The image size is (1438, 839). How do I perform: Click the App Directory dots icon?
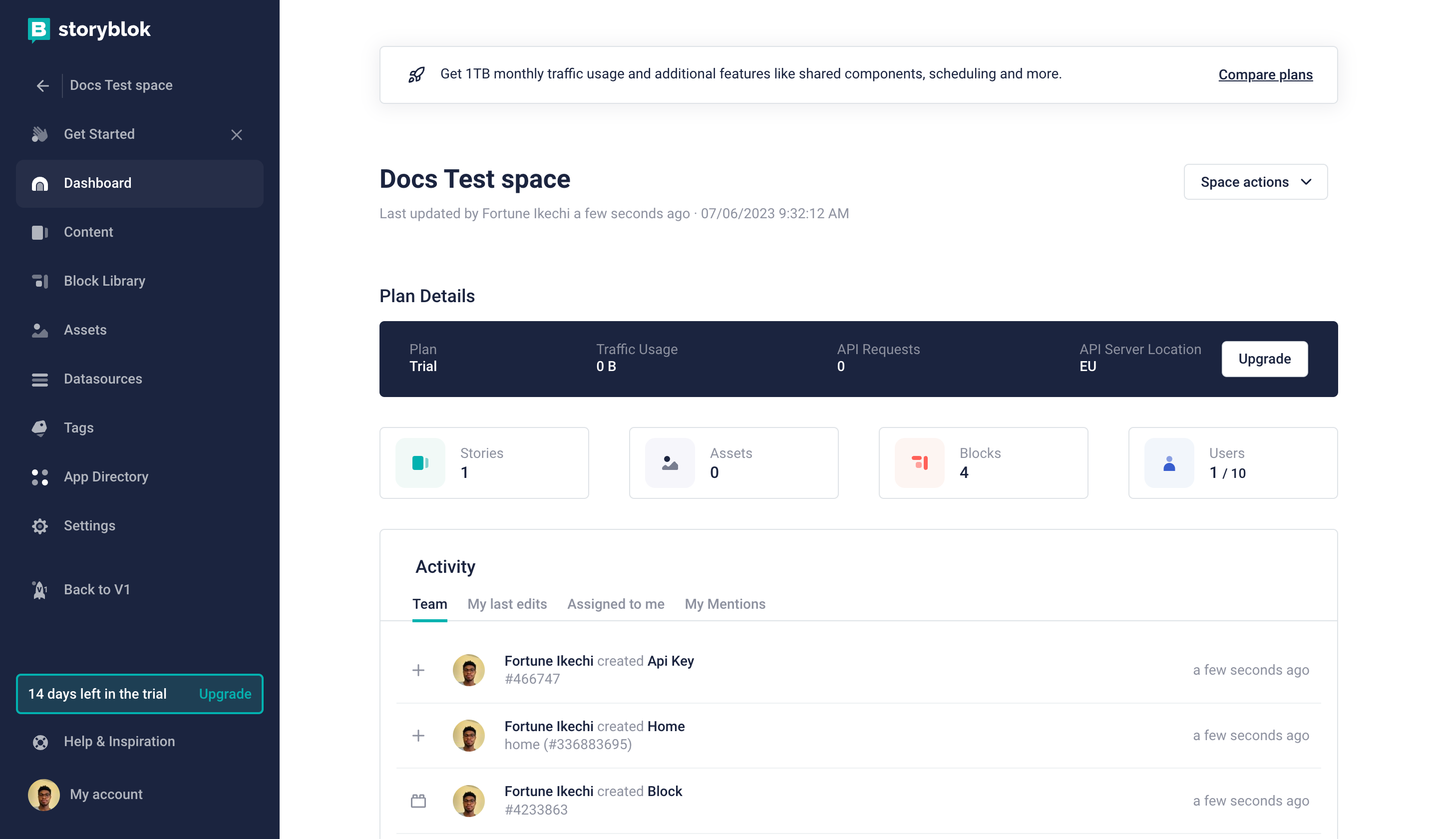pos(40,477)
